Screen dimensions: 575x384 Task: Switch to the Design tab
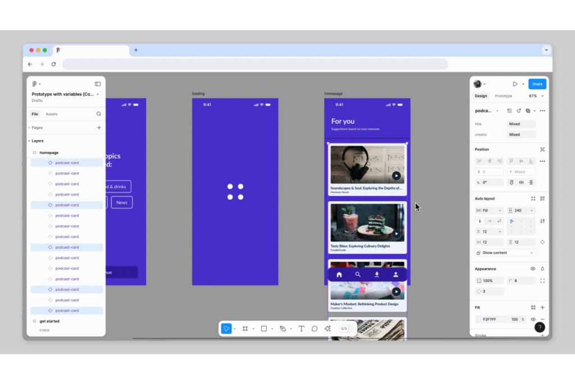click(481, 96)
